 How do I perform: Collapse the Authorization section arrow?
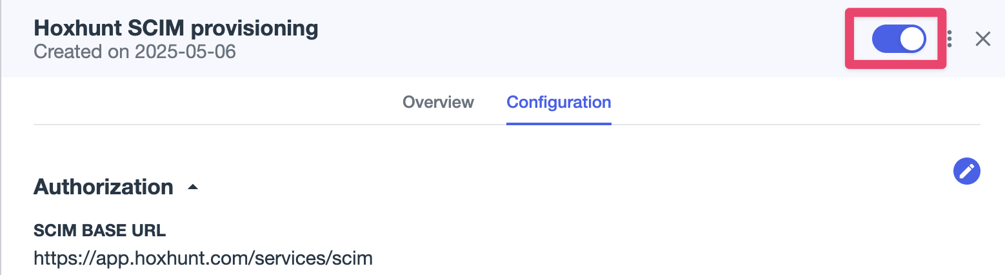(192, 187)
